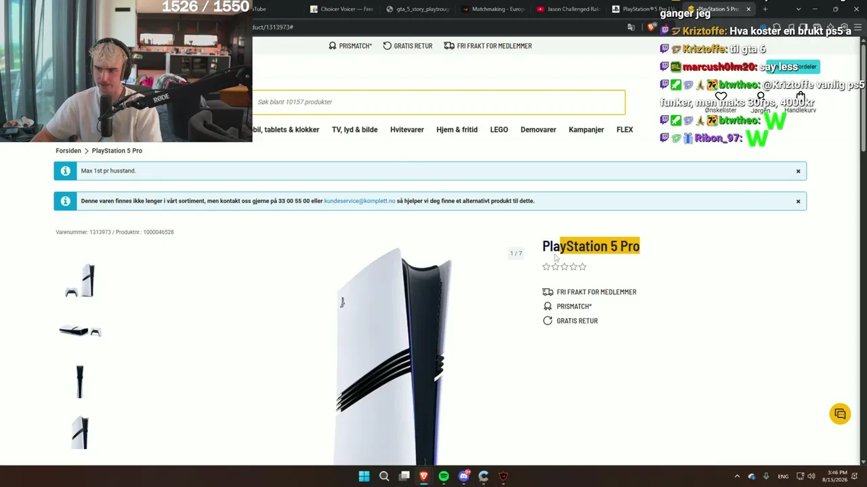Click the microphone tray icon
The image size is (867, 487).
pyautogui.click(x=766, y=476)
